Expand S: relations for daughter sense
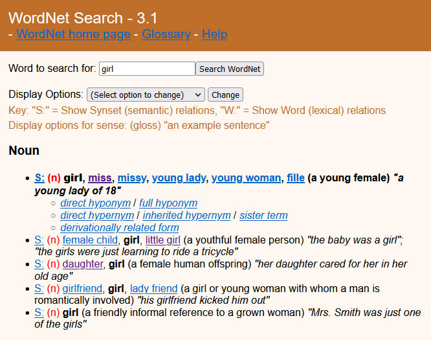 (39, 264)
